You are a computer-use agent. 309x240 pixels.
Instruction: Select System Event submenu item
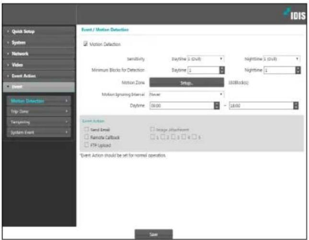tap(39, 132)
